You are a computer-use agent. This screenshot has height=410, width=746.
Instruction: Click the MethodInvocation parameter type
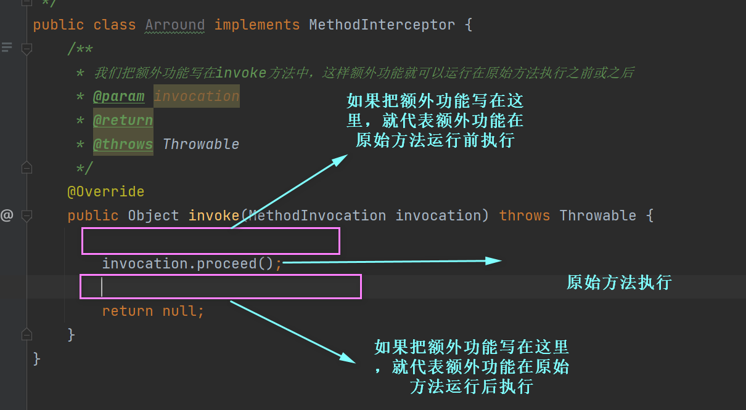318,215
